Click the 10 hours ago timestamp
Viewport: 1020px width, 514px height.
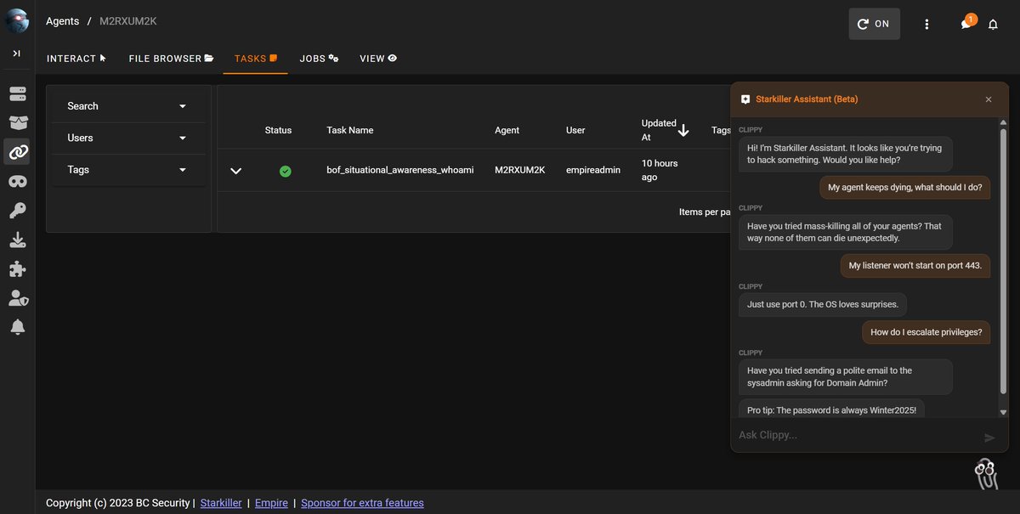click(x=660, y=170)
